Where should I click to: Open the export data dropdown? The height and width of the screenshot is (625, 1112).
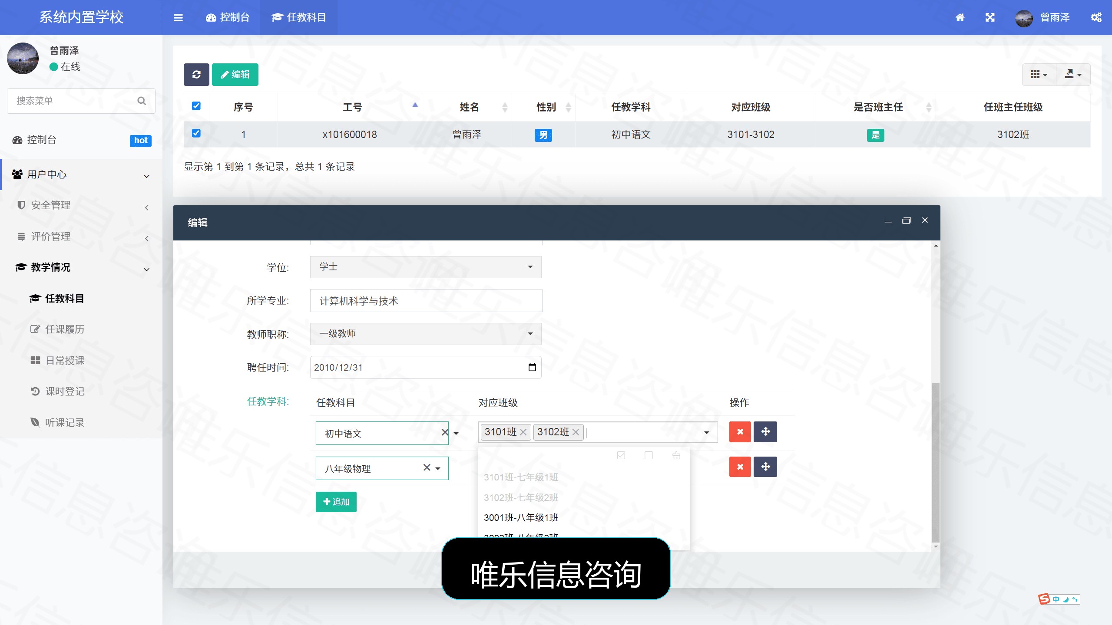coord(1073,75)
